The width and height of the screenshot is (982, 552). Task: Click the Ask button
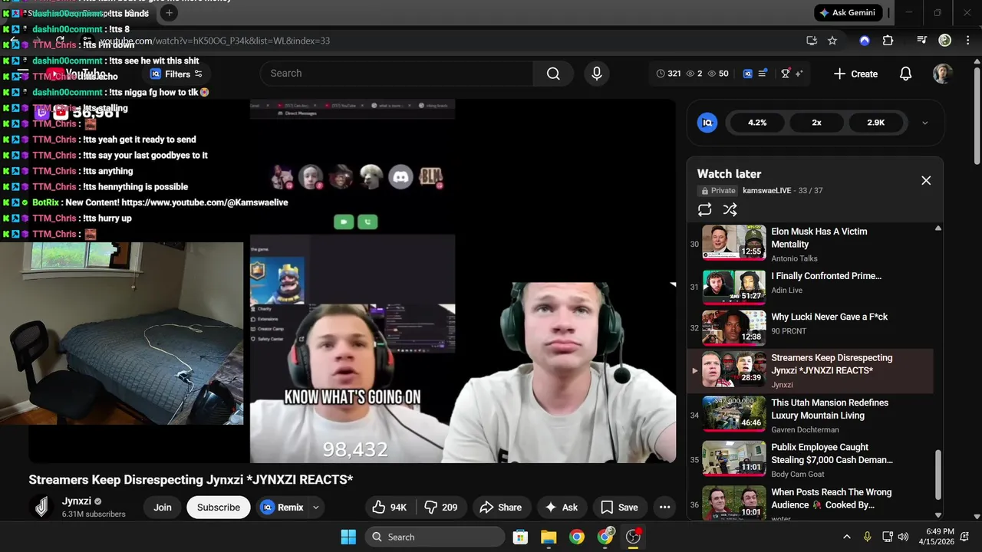pos(561,508)
